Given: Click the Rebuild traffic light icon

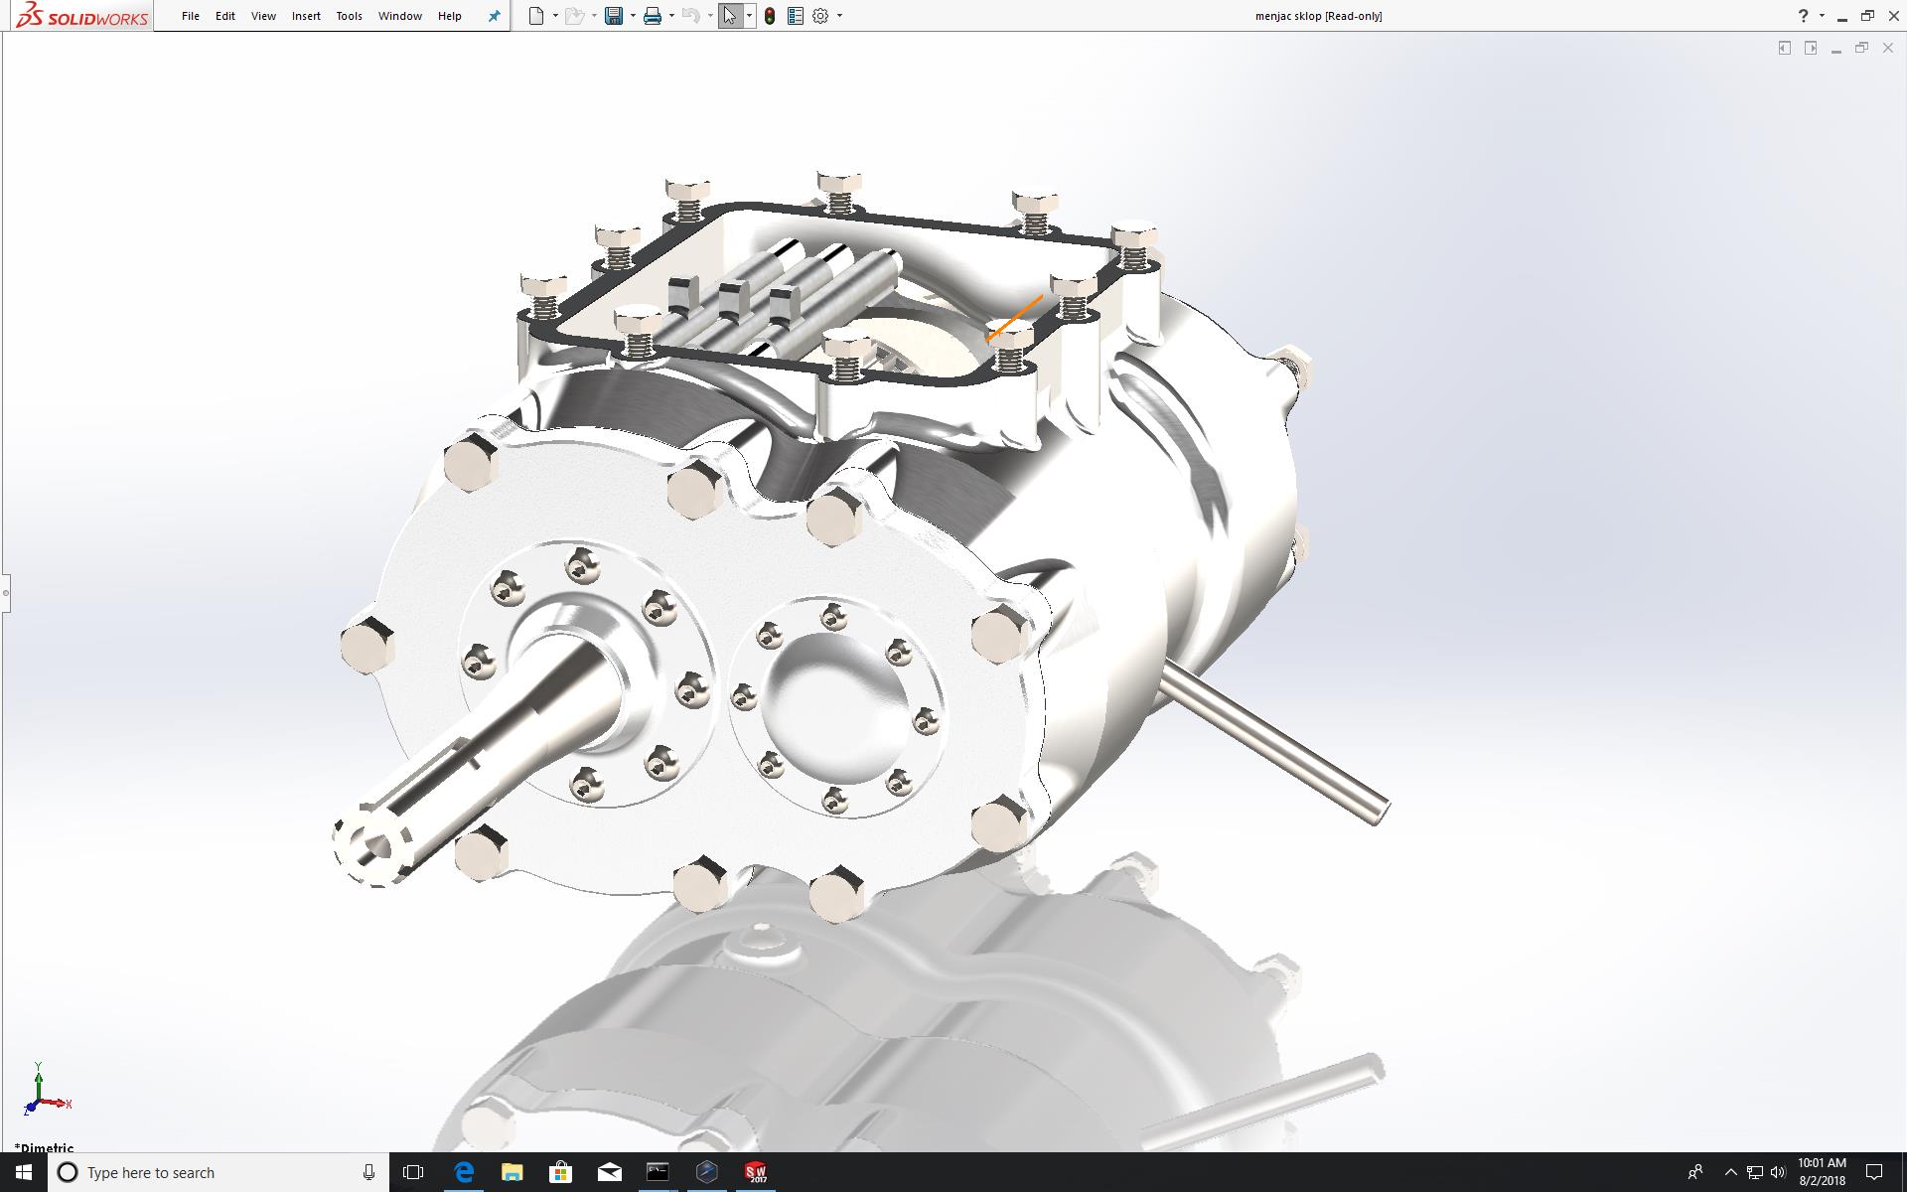Looking at the screenshot, I should point(770,16).
